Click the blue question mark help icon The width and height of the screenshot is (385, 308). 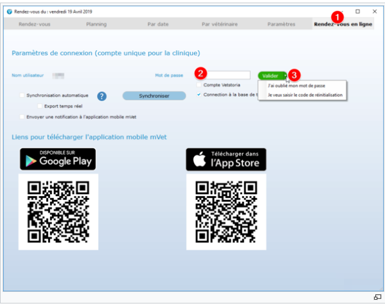click(x=102, y=96)
